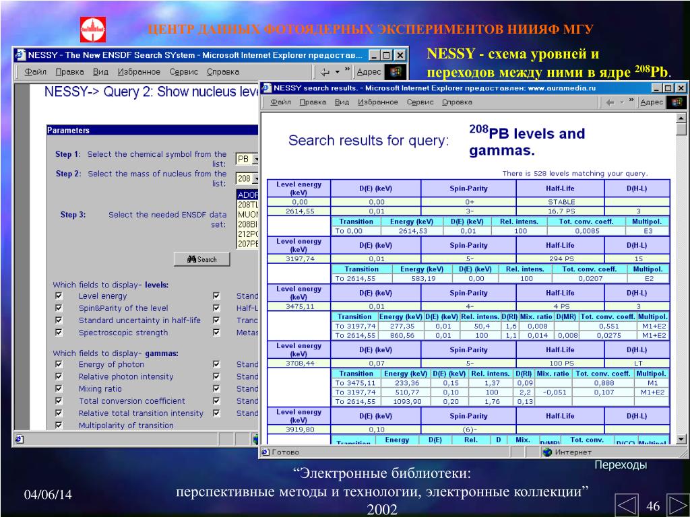Click IE page icon in query window title
690x517 pixels.
point(20,55)
